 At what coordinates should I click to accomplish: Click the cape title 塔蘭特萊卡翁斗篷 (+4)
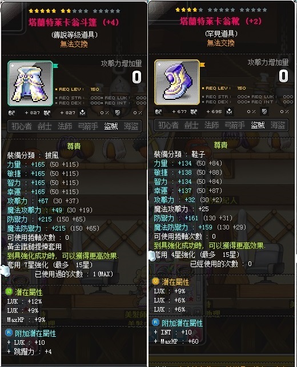(74, 22)
